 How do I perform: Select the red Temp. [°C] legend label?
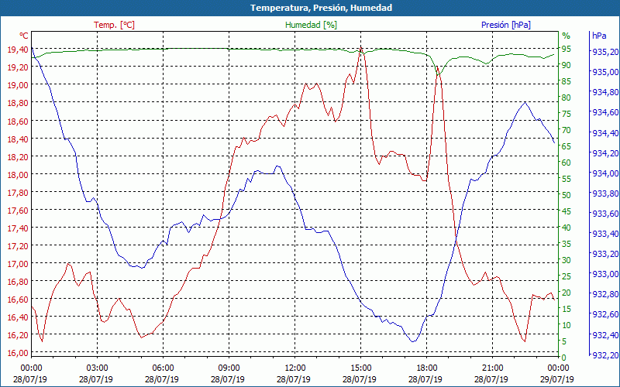(x=114, y=25)
